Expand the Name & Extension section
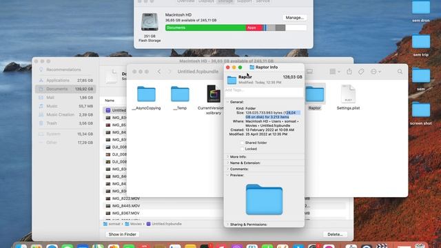 tap(228, 163)
